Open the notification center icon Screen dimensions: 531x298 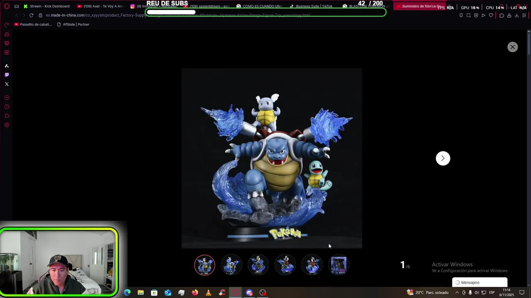[522, 293]
